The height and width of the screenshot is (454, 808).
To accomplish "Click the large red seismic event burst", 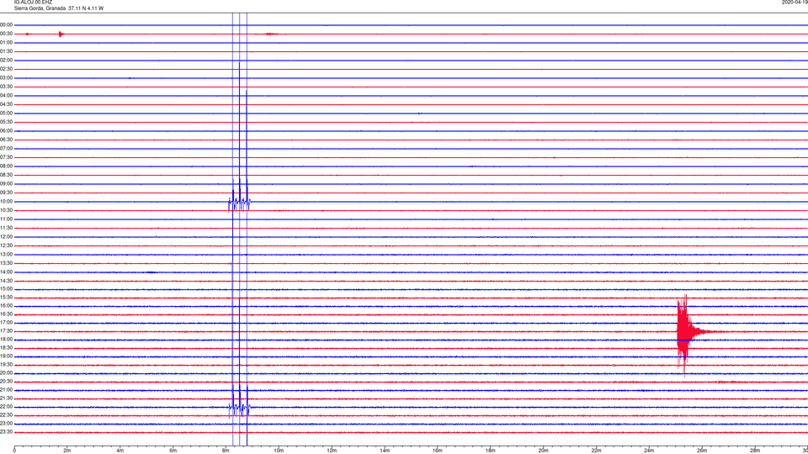I will pos(687,335).
